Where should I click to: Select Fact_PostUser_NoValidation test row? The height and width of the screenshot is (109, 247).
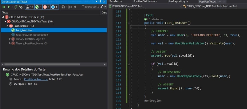(54, 34)
